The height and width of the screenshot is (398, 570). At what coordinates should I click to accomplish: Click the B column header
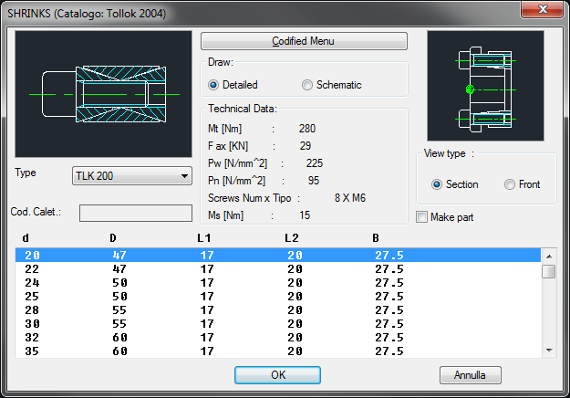click(x=376, y=238)
